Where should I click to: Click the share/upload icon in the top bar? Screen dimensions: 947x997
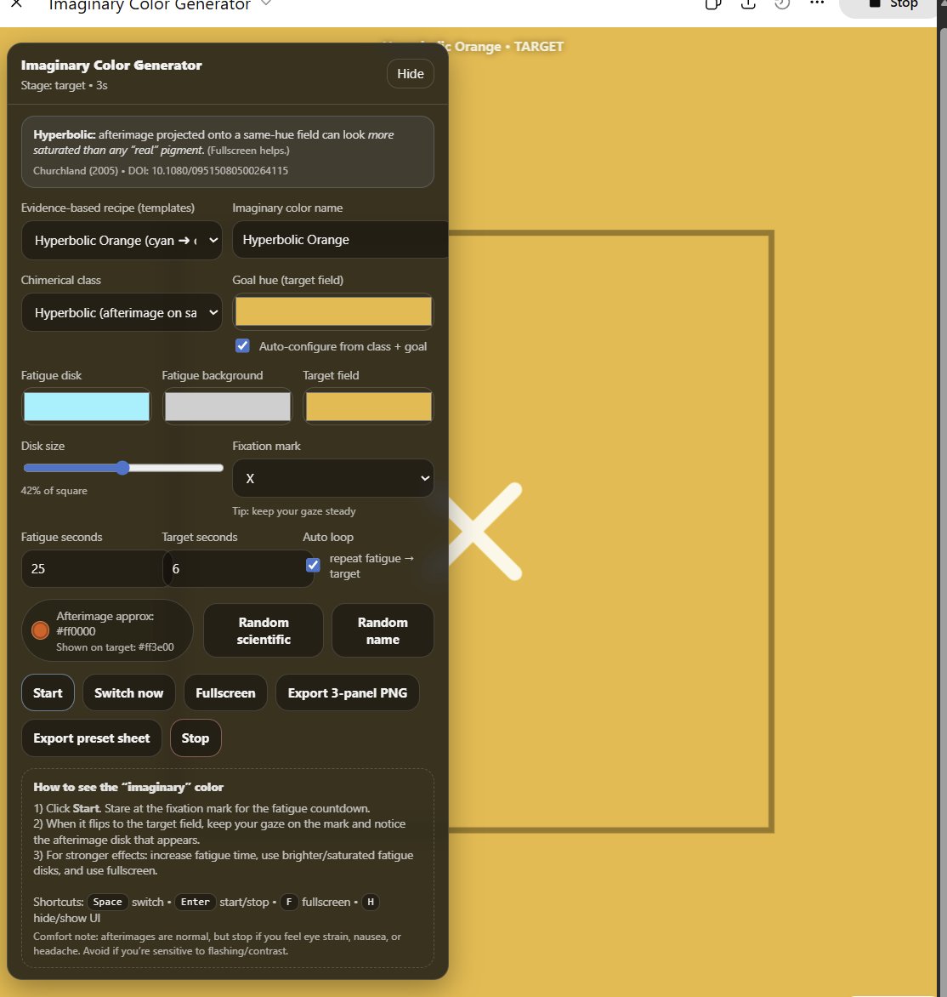click(x=748, y=4)
